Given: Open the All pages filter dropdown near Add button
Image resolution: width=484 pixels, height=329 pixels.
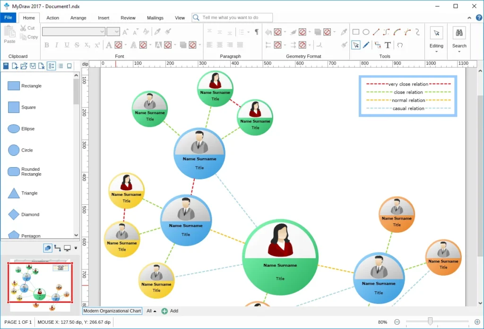Looking at the screenshot, I should 150,311.
